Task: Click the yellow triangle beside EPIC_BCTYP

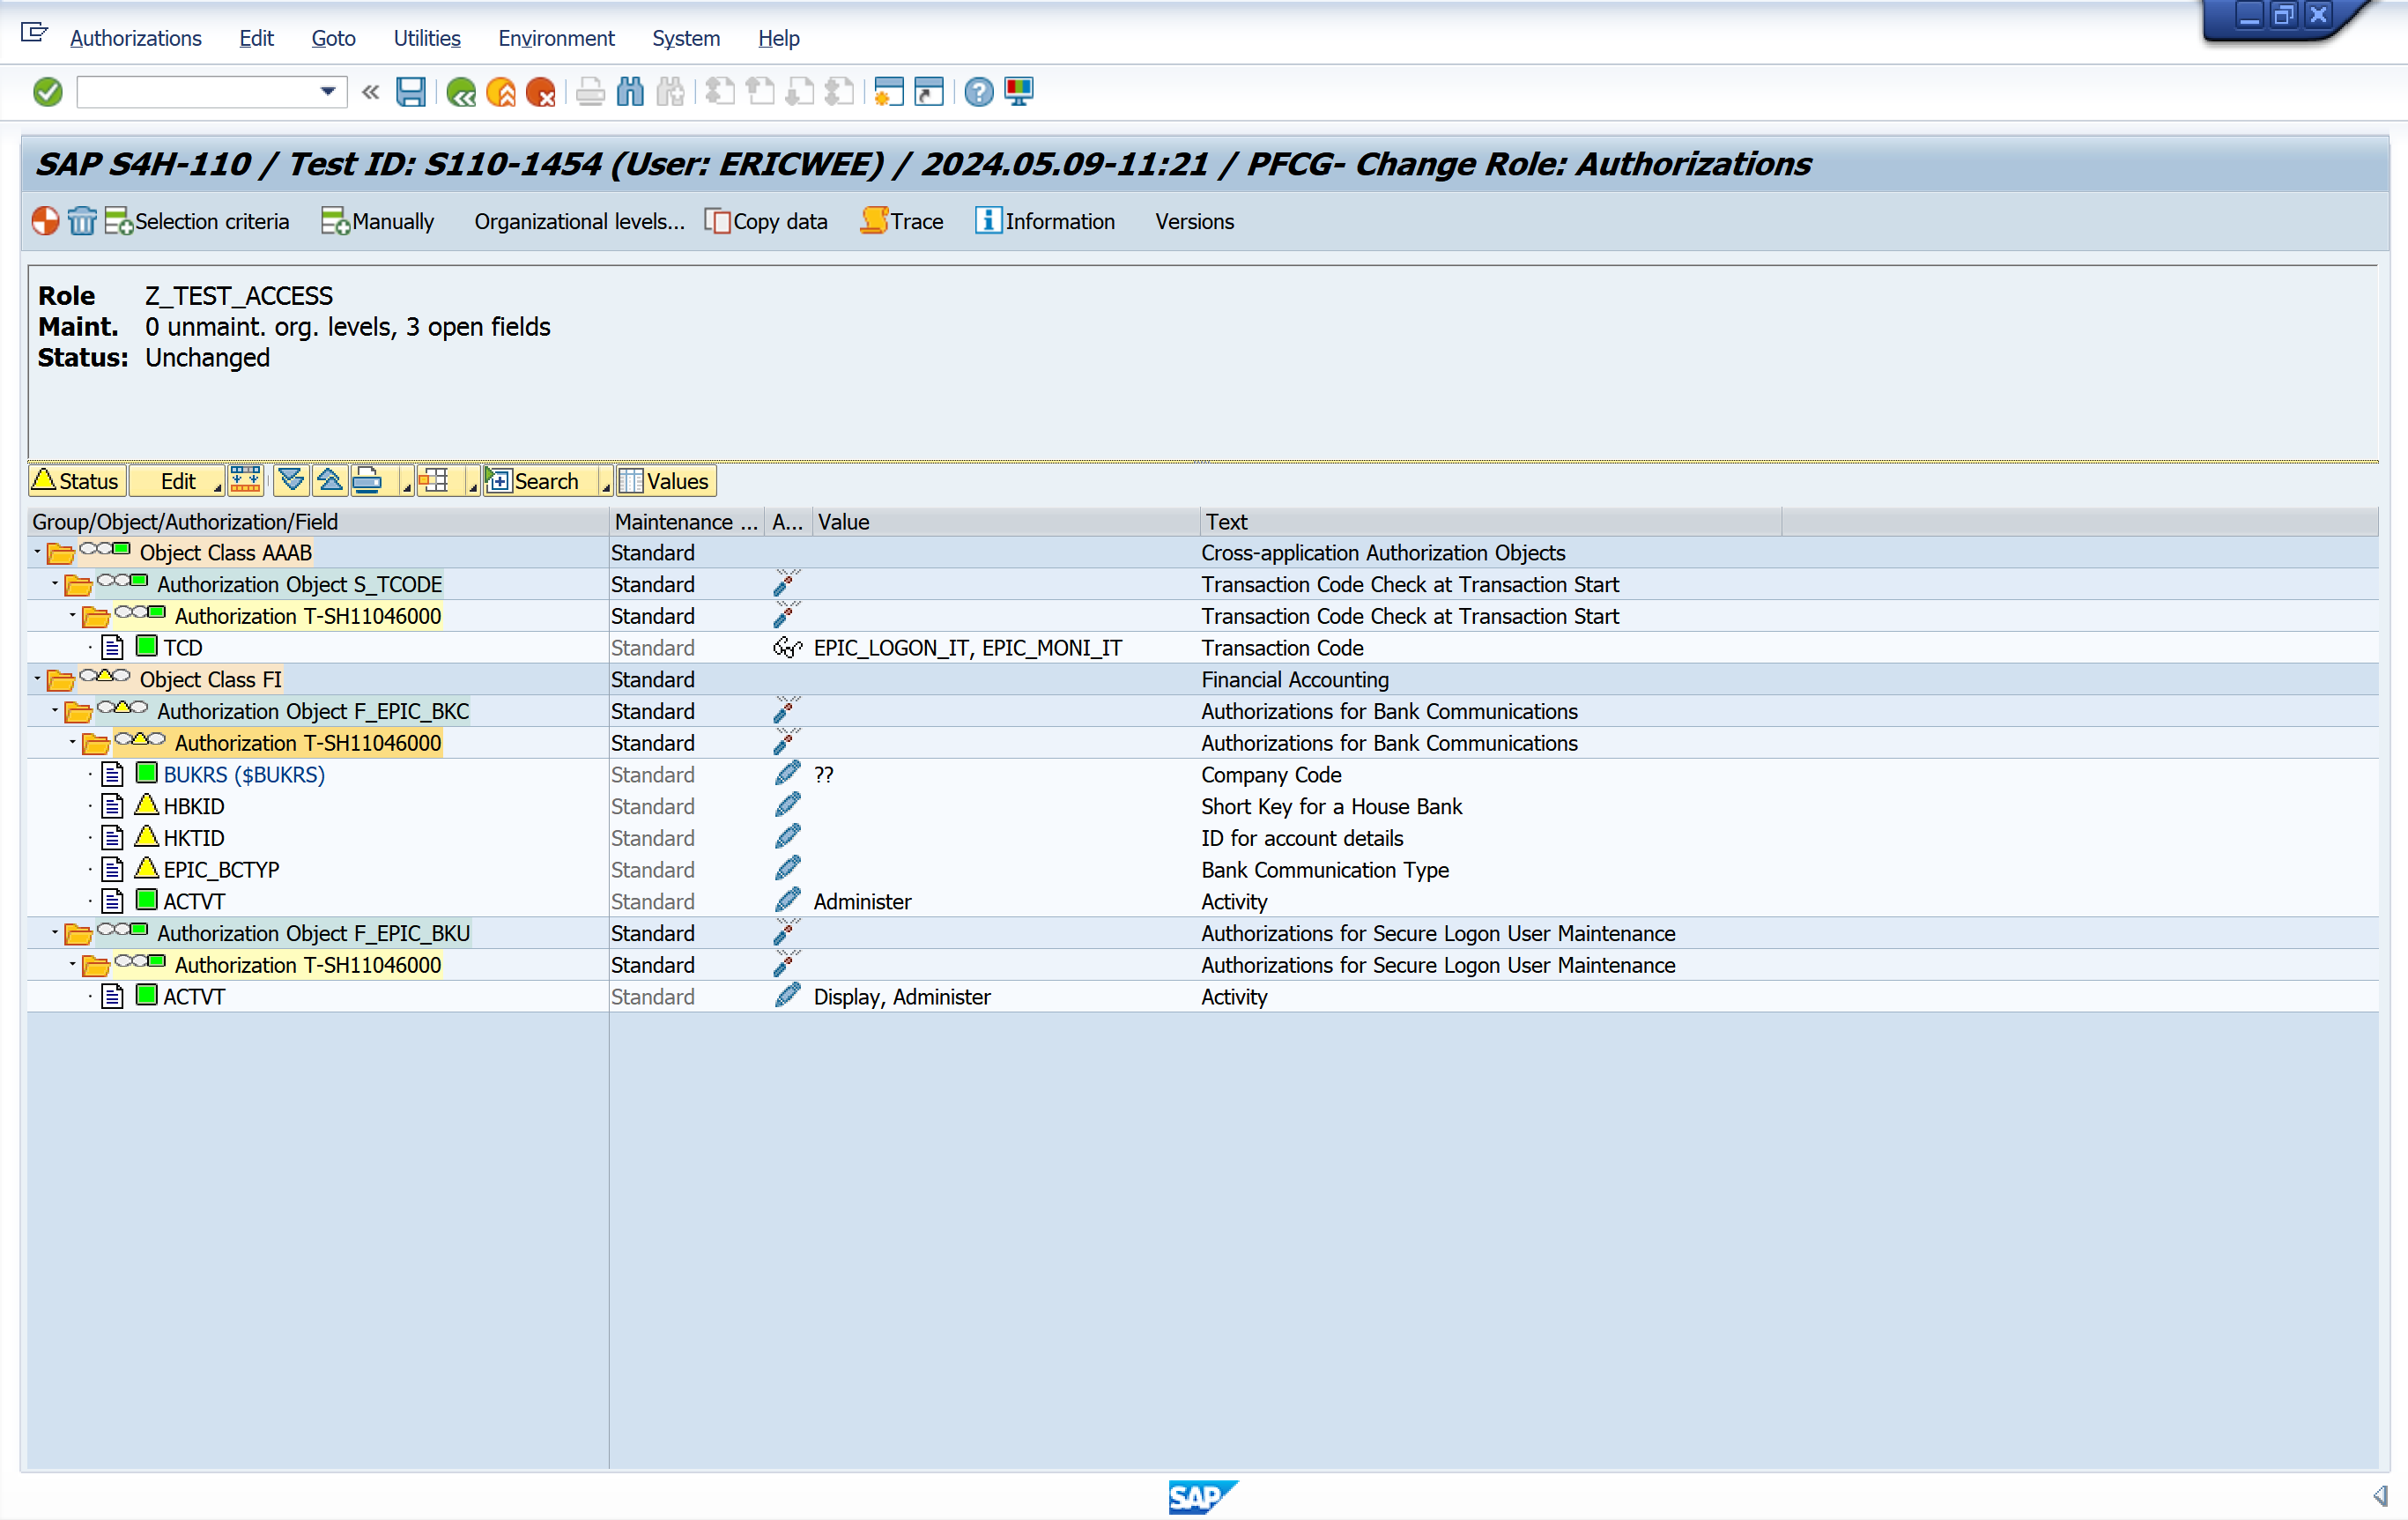Action: click(147, 869)
